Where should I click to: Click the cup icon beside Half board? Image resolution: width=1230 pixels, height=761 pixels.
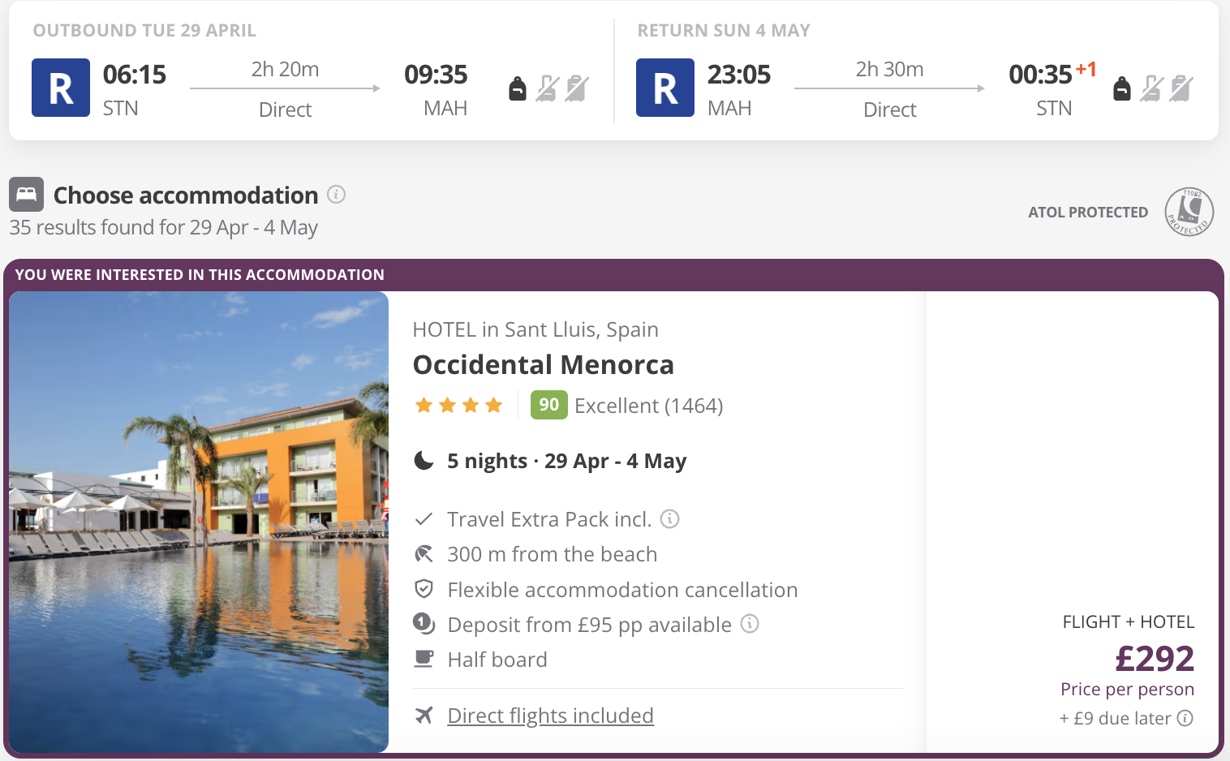pos(424,659)
